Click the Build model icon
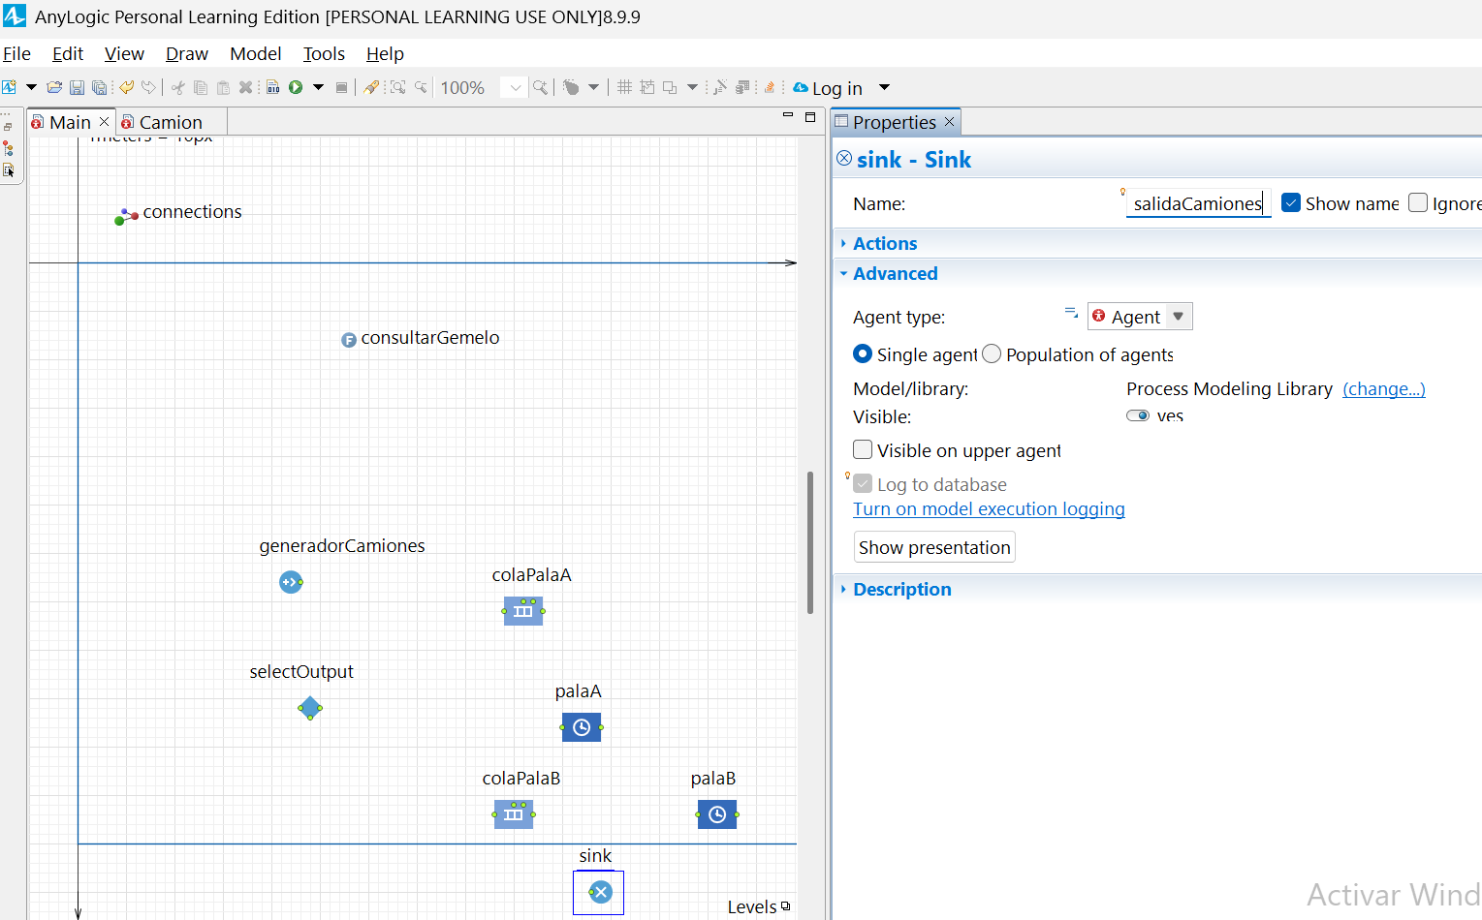 (x=273, y=87)
